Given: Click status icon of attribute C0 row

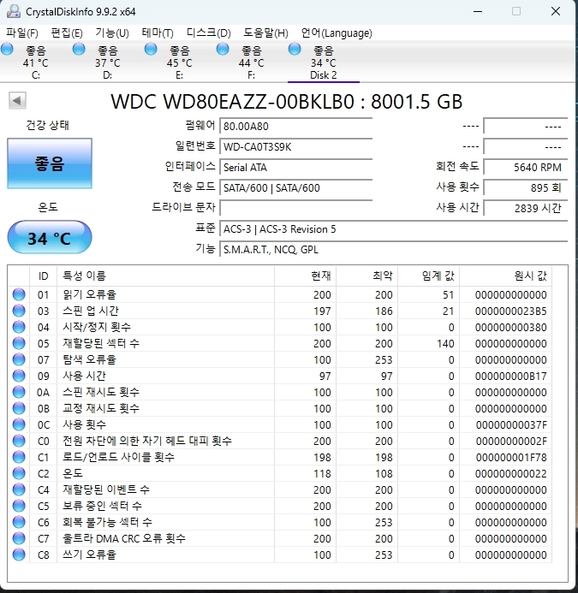Looking at the screenshot, I should pos(19,441).
